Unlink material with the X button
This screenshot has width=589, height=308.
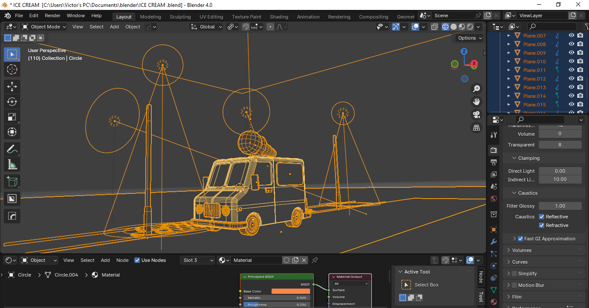(304, 260)
